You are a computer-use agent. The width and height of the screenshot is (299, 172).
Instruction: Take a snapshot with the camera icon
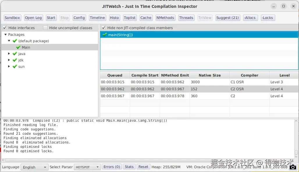coord(293,167)
